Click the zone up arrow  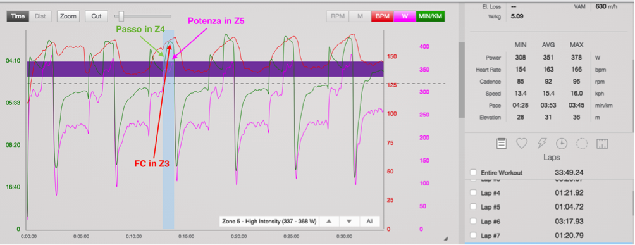click(x=329, y=222)
